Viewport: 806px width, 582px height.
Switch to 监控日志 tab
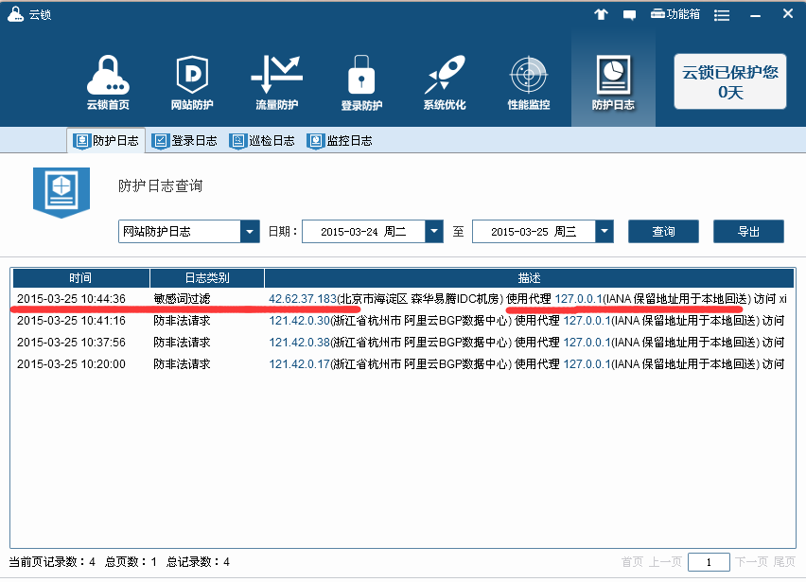coord(340,141)
